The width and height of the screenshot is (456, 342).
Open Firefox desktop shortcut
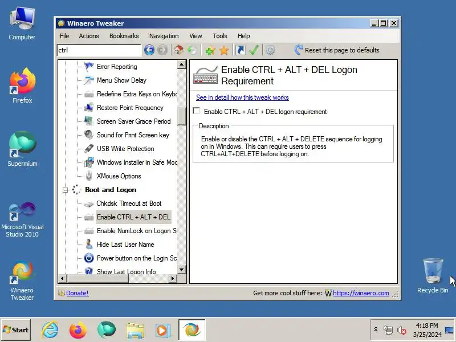(22, 86)
